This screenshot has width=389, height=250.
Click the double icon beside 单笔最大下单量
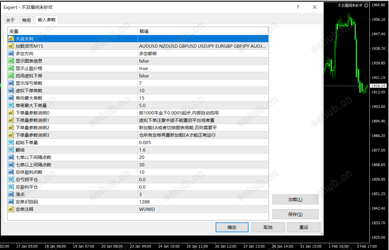coord(11,105)
